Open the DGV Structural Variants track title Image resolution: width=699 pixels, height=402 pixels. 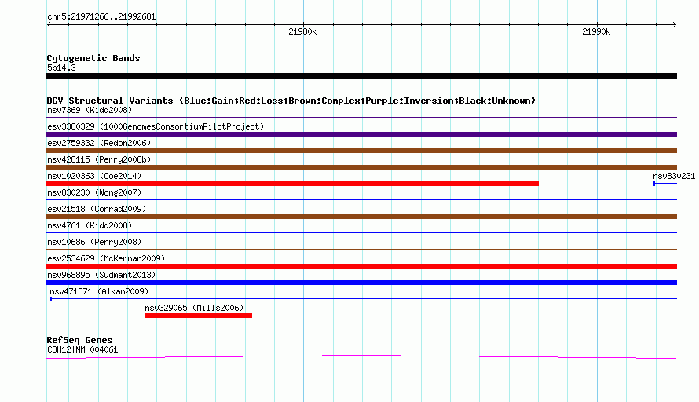click(x=291, y=100)
